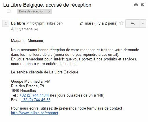Click recipient name Huysmans
148x122 pixels.
coord(24,29)
